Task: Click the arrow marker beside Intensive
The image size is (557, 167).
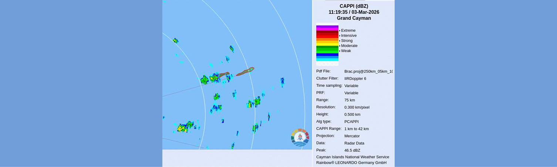Action: (x=340, y=36)
